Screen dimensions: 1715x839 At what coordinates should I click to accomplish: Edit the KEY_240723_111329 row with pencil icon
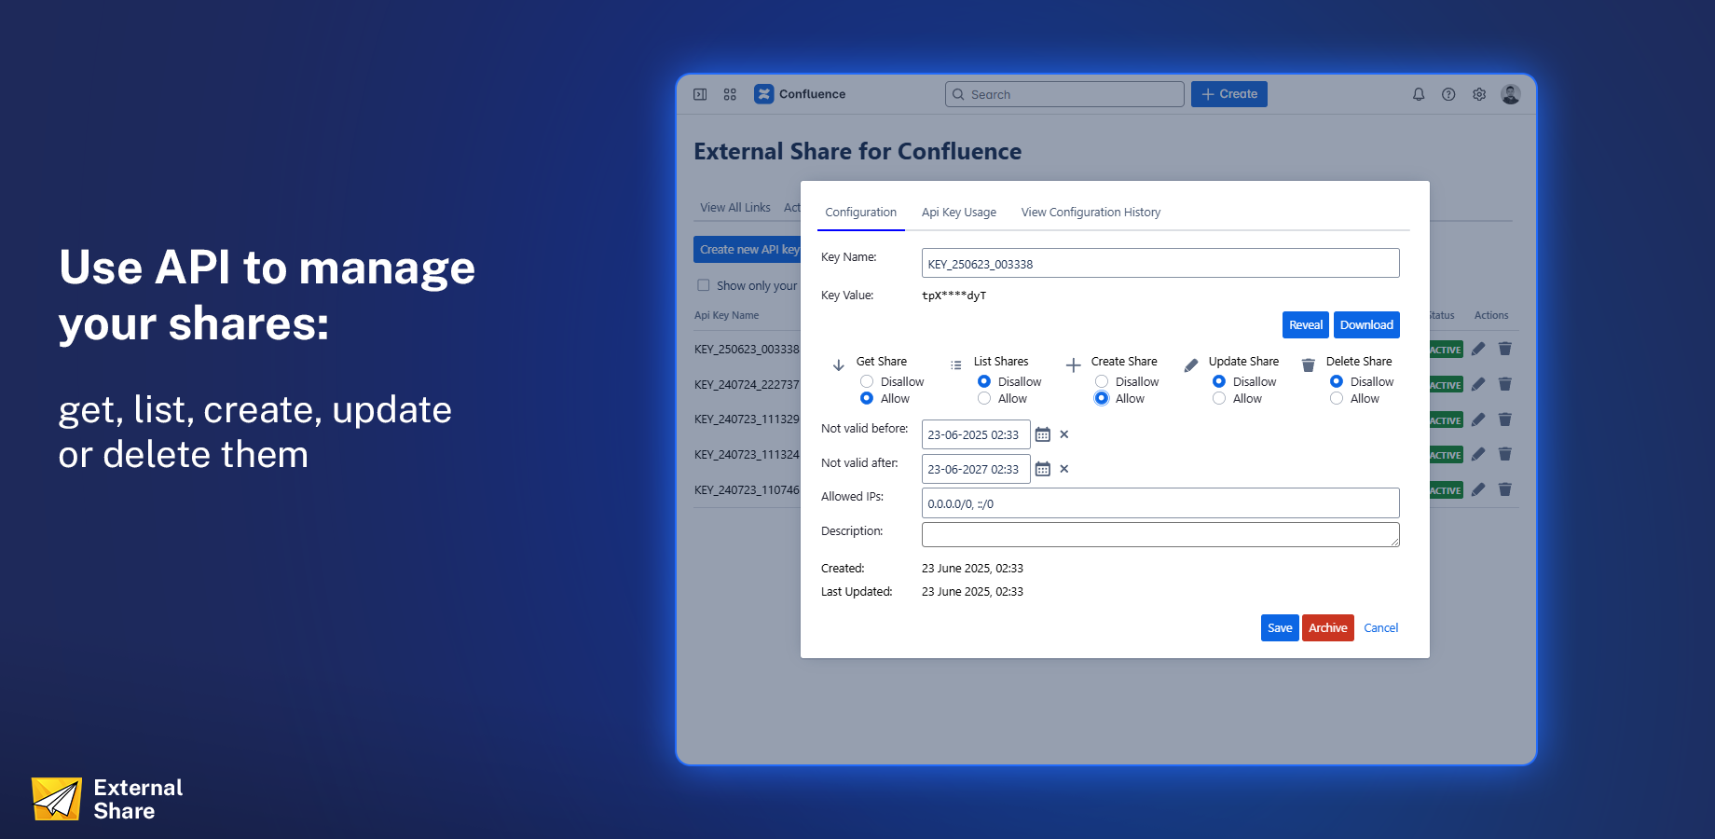[1478, 419]
